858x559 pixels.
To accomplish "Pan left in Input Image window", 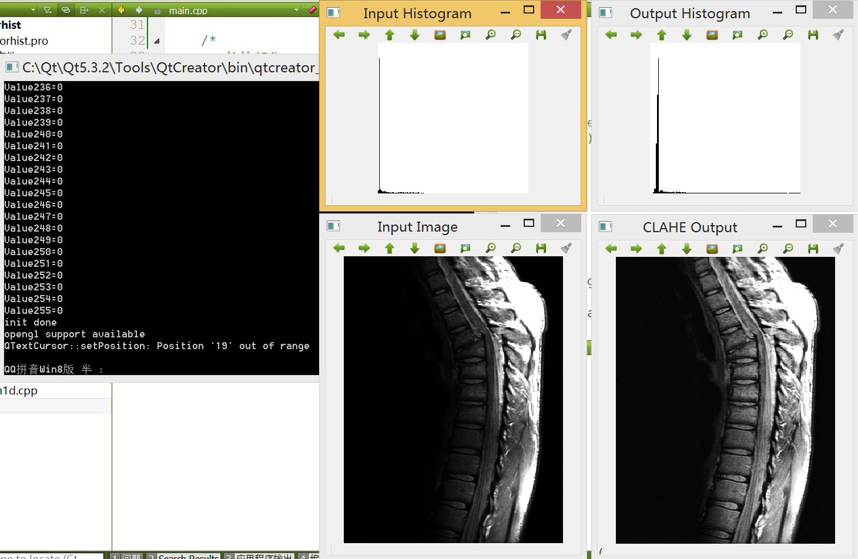I will click(x=339, y=248).
